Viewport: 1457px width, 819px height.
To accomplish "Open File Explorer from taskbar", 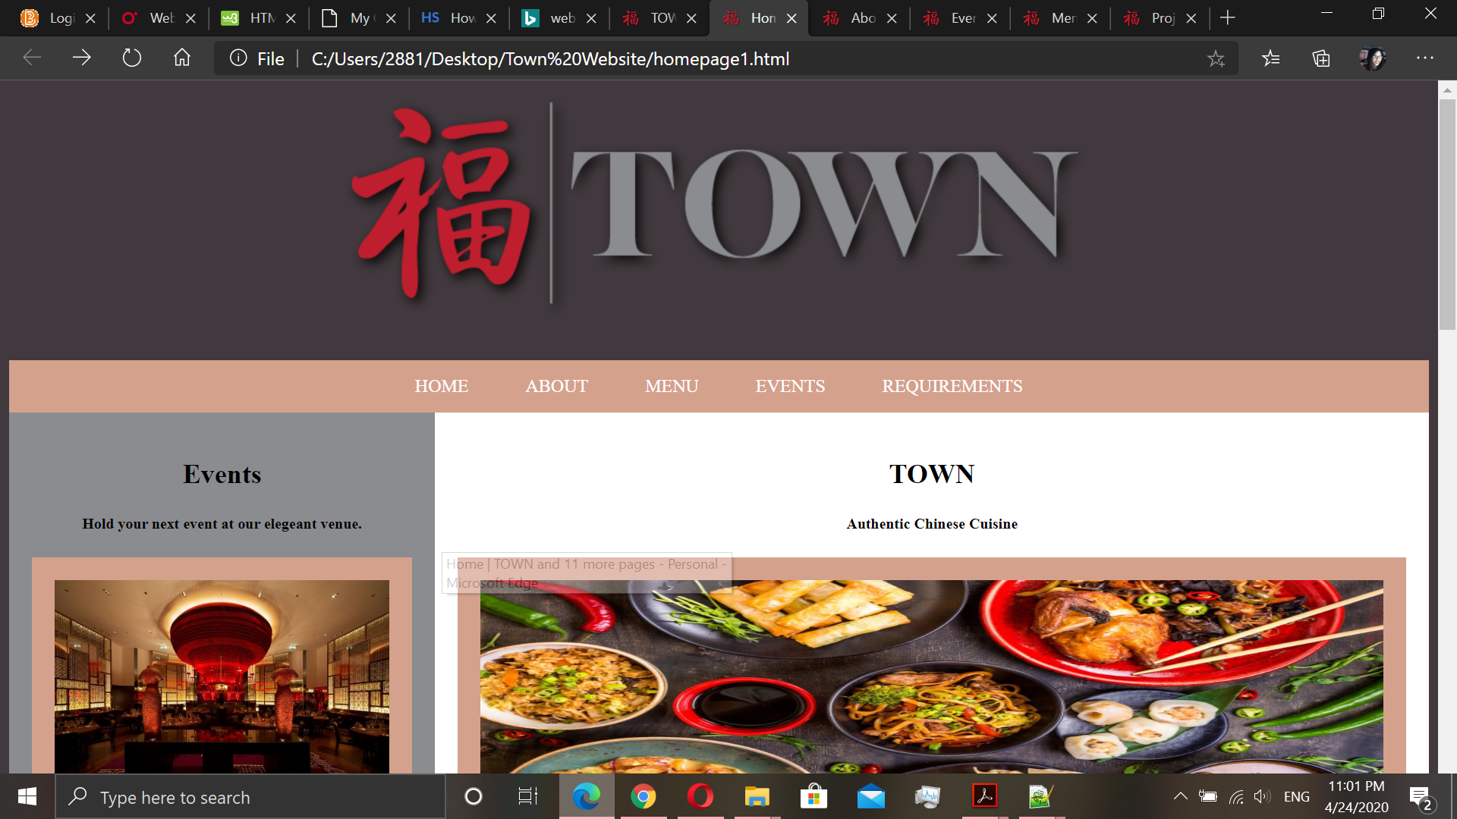I will pos(757,796).
